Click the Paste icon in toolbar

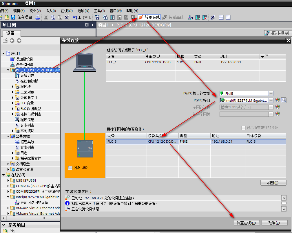tap(60, 17)
